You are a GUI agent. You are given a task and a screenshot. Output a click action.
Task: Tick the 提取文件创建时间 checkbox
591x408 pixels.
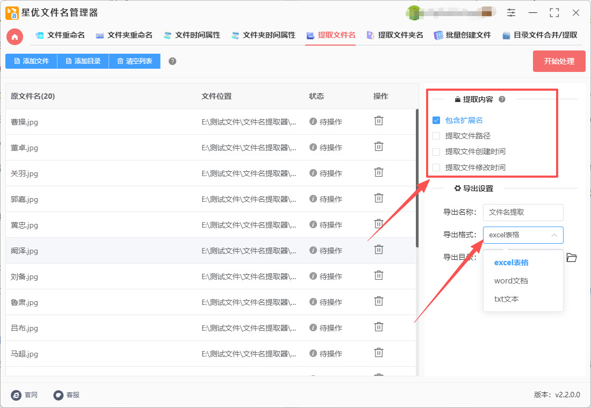[436, 151]
